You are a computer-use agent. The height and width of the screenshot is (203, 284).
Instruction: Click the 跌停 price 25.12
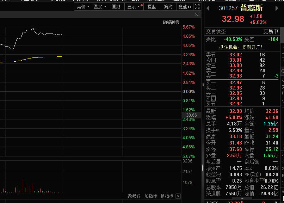[272, 149]
